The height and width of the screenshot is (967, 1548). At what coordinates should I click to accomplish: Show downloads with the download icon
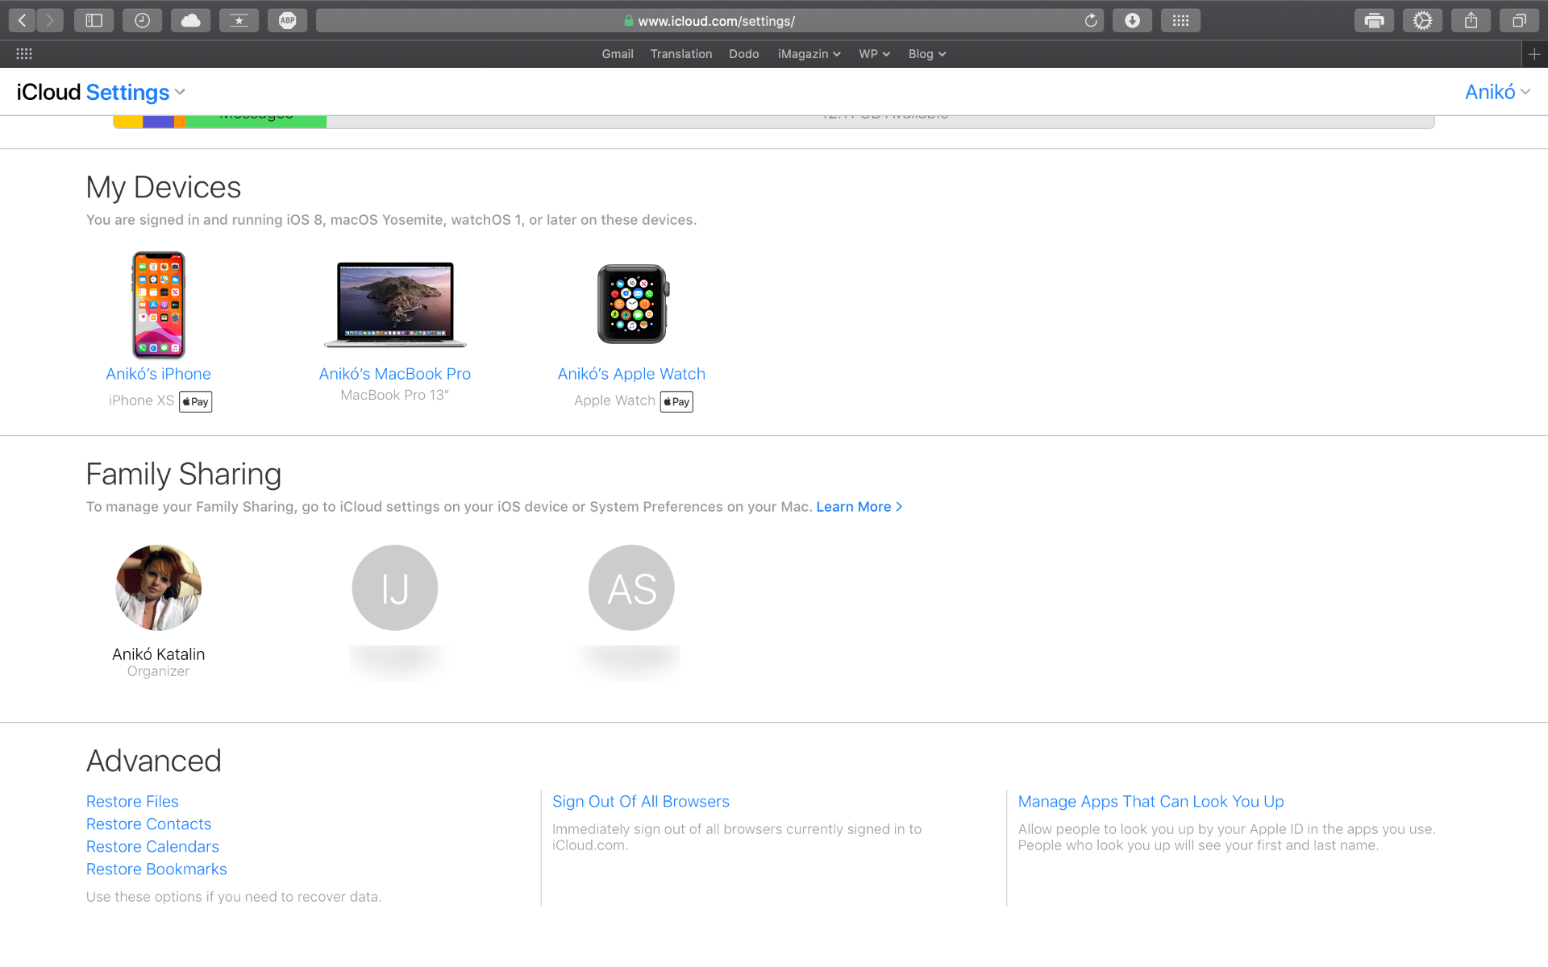point(1132,21)
